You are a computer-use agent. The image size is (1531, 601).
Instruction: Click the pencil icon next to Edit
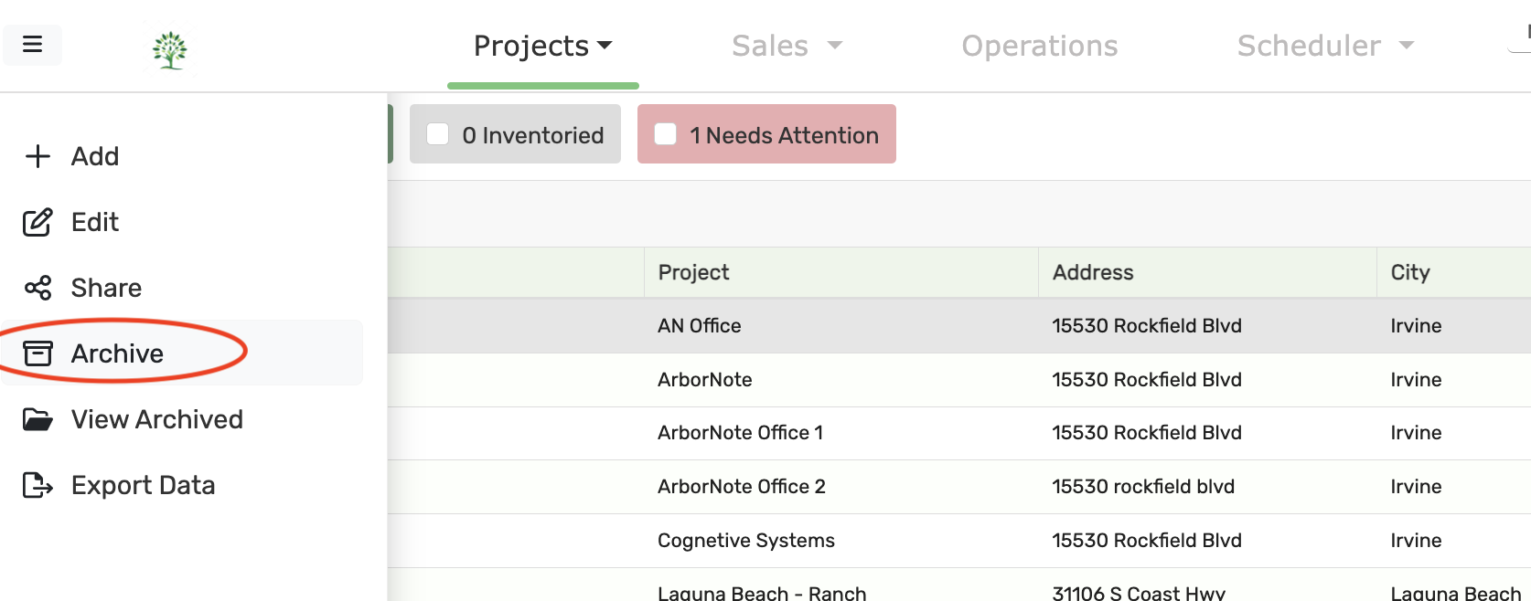pyautogui.click(x=37, y=222)
